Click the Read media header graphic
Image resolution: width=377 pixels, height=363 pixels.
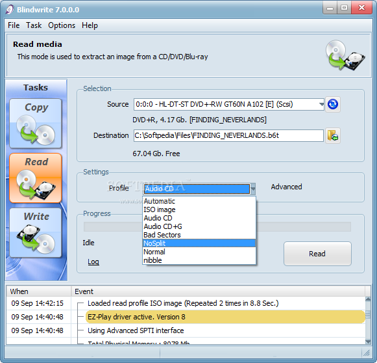pos(345,55)
